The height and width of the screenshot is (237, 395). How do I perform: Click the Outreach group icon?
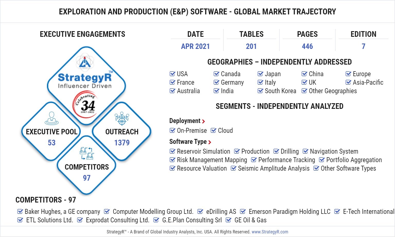[122, 118]
